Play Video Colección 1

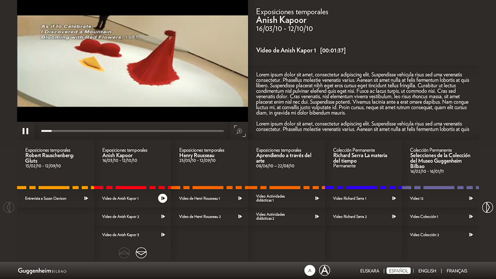click(471, 216)
